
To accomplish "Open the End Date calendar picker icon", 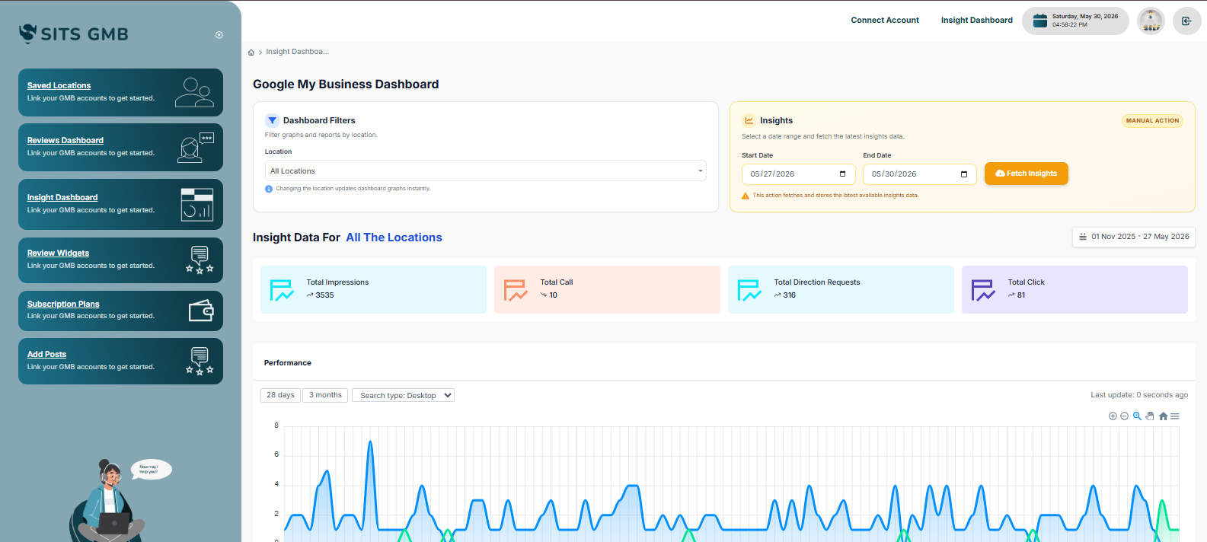I will tap(964, 174).
